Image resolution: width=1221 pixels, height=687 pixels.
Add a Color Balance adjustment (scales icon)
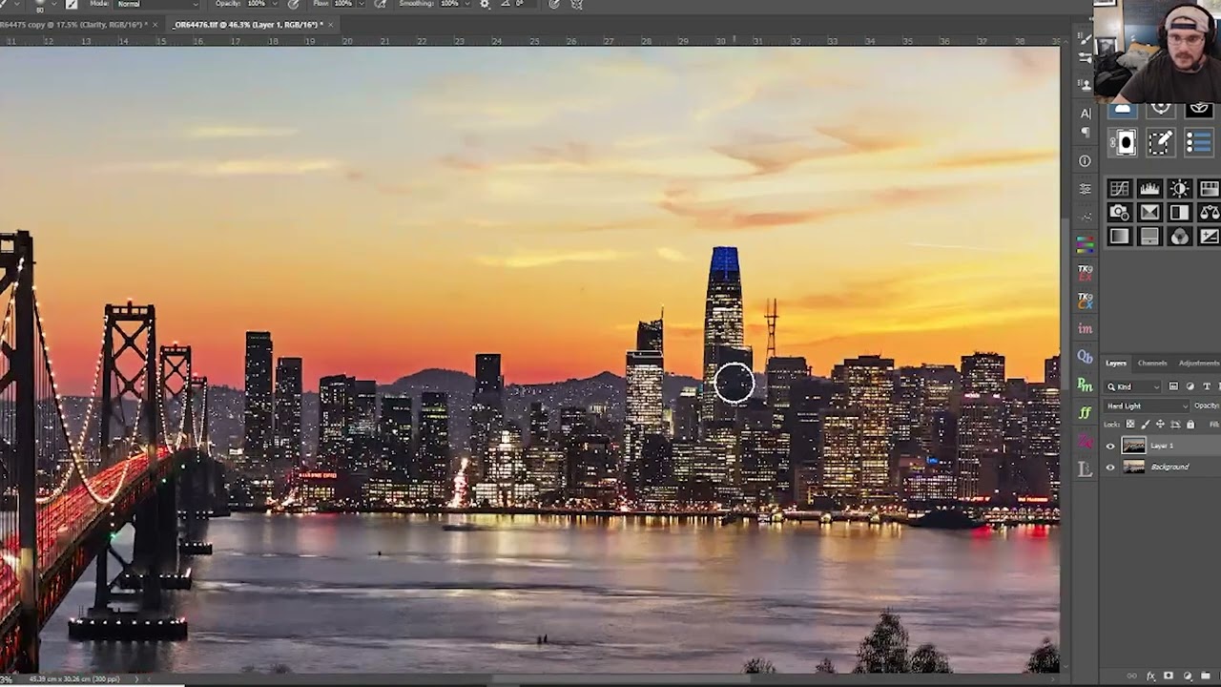click(1210, 213)
